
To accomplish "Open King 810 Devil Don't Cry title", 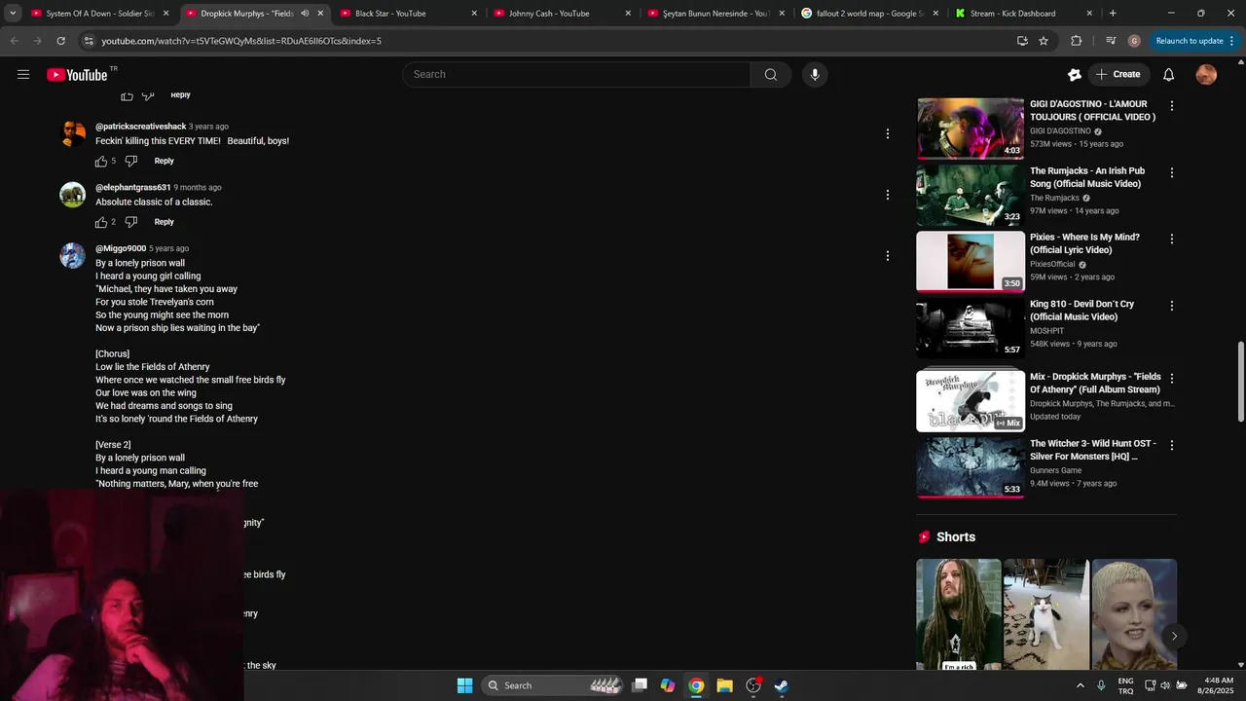I will pyautogui.click(x=1081, y=311).
